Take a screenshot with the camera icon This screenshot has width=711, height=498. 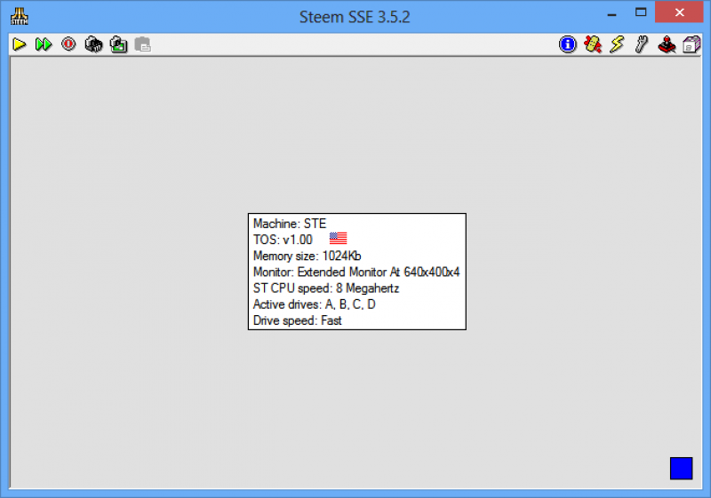point(118,44)
